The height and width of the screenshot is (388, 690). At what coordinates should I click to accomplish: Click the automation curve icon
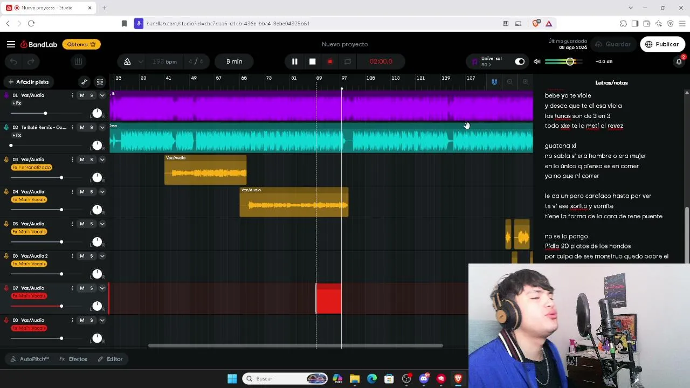[x=84, y=82]
